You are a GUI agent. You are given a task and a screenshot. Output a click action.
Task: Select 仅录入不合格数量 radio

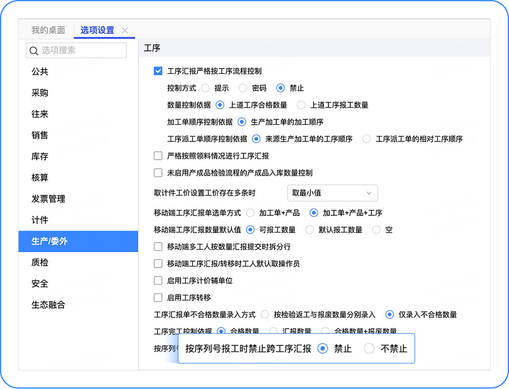coord(389,315)
